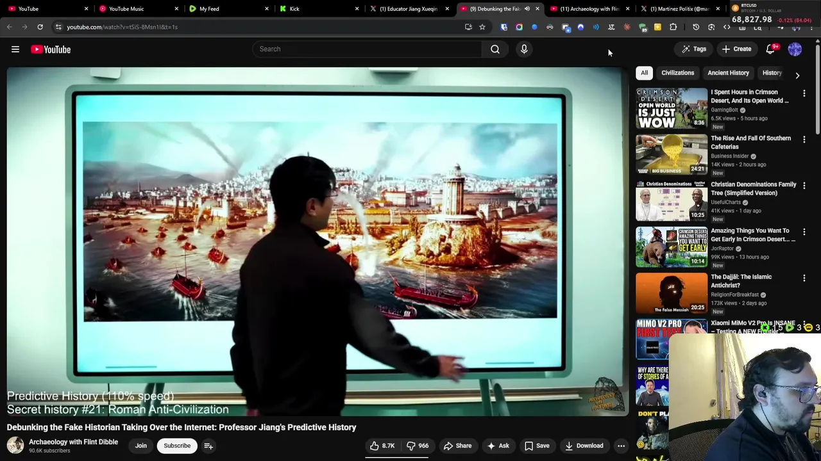Image resolution: width=821 pixels, height=461 pixels.
Task: Open options for Southern Cafeterias video
Action: tap(804, 140)
